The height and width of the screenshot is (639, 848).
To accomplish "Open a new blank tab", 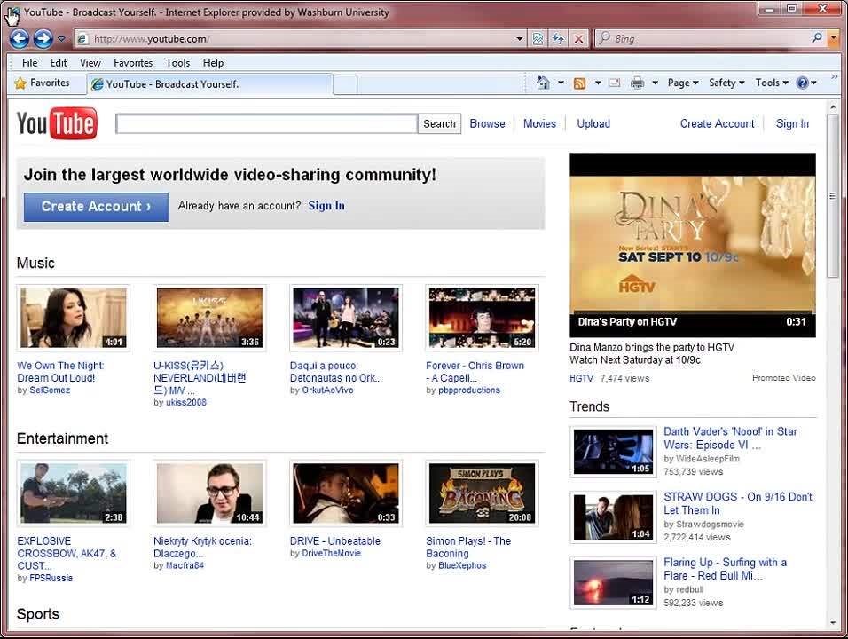I will click(345, 84).
